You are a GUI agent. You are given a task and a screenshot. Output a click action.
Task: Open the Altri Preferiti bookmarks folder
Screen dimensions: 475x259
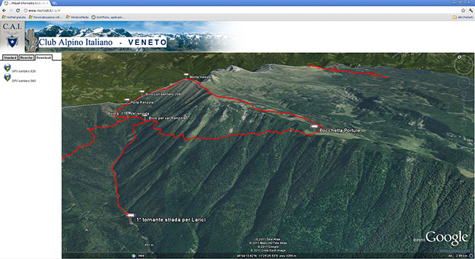pos(463,17)
